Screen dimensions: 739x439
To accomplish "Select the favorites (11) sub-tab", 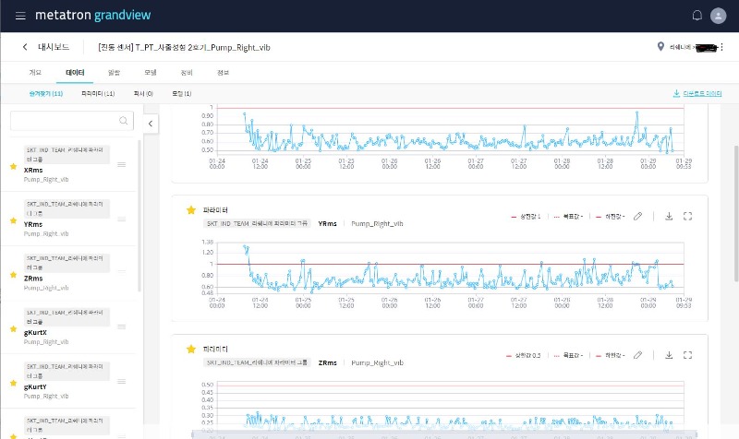I will (x=45, y=94).
